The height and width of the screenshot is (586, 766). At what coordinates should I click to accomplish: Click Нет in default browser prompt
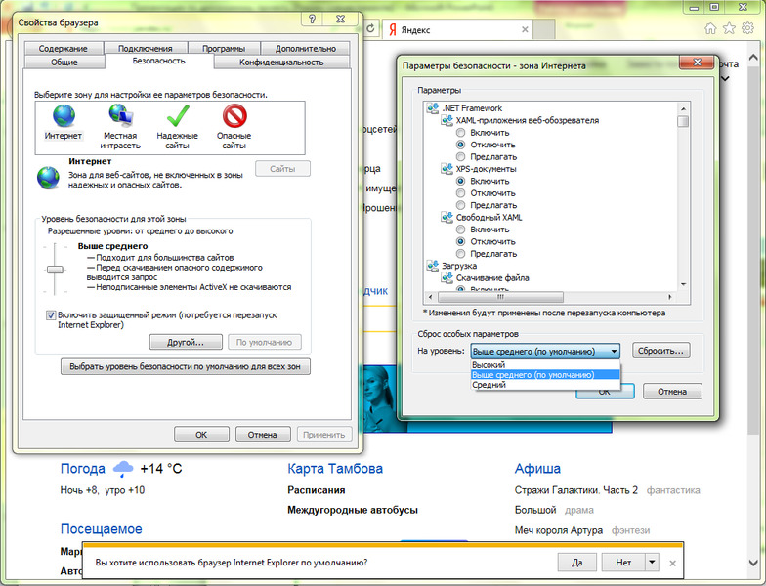click(x=623, y=563)
